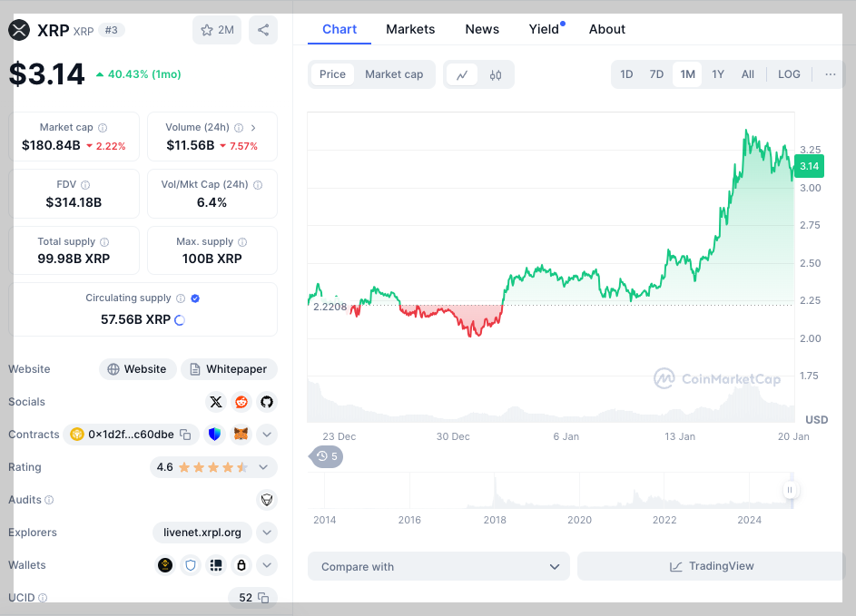Set chart range to All

pyautogui.click(x=748, y=74)
